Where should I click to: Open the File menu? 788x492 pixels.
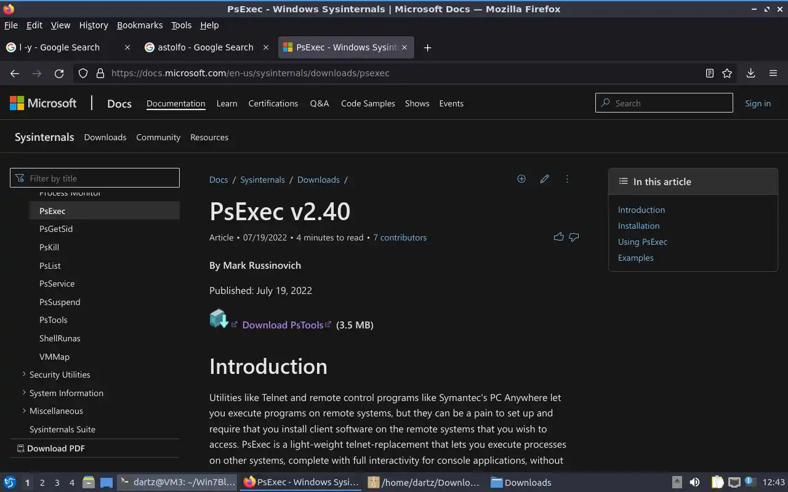11,25
